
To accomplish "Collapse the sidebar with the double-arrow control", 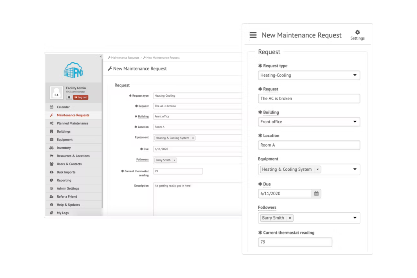I will (x=101, y=56).
